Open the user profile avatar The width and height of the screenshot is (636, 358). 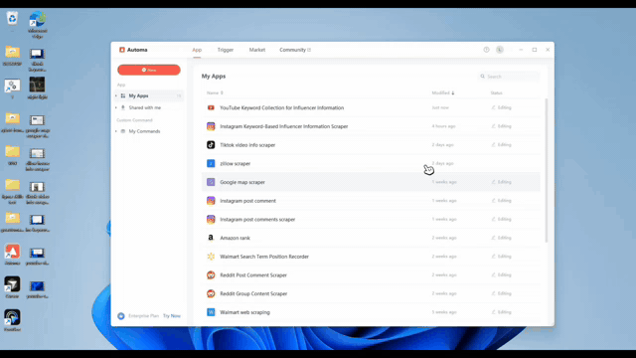point(500,50)
